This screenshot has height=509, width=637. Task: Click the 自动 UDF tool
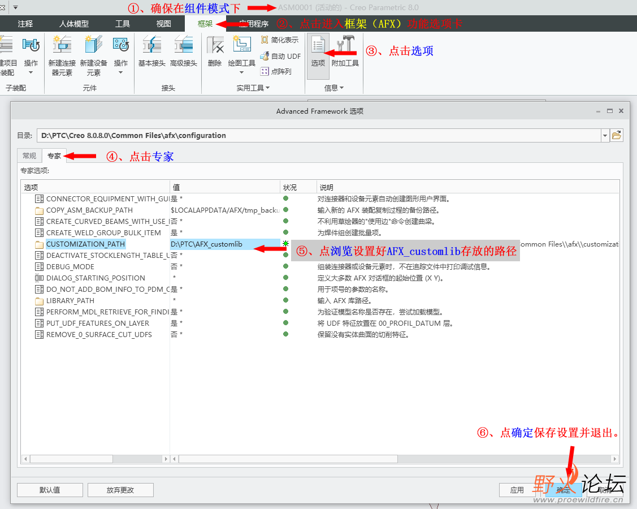pyautogui.click(x=280, y=56)
